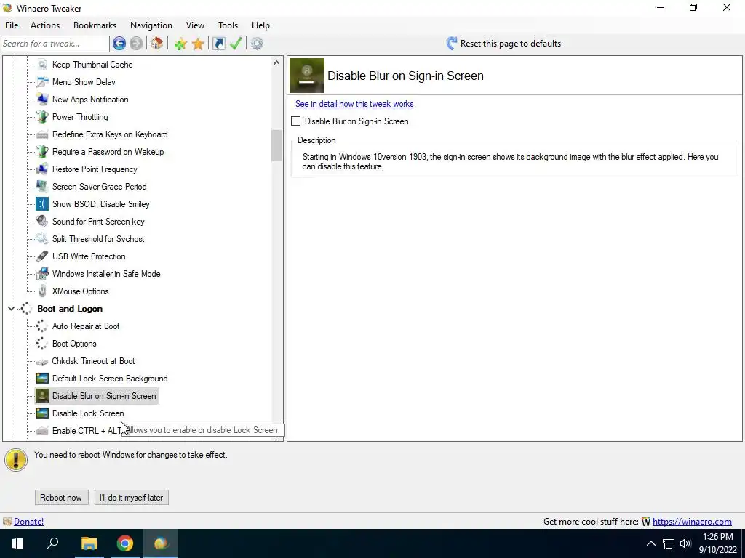Open Google Chrome from the taskbar
The image size is (745, 558).
click(125, 543)
